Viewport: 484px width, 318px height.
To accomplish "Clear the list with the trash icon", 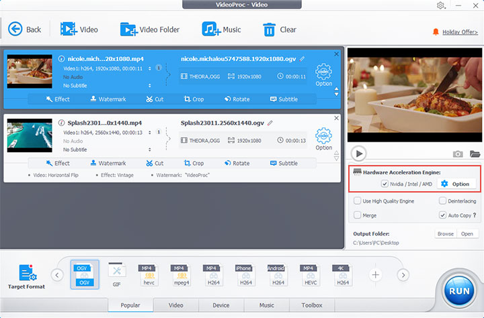I will tap(269, 30).
